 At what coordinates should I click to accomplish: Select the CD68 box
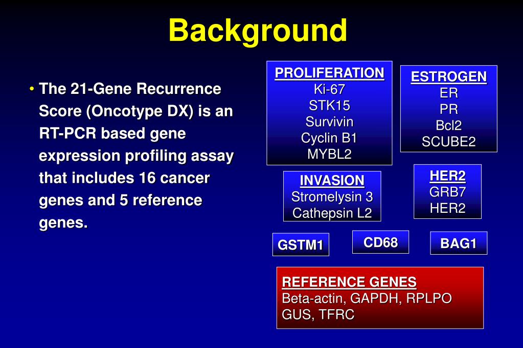pyautogui.click(x=380, y=242)
